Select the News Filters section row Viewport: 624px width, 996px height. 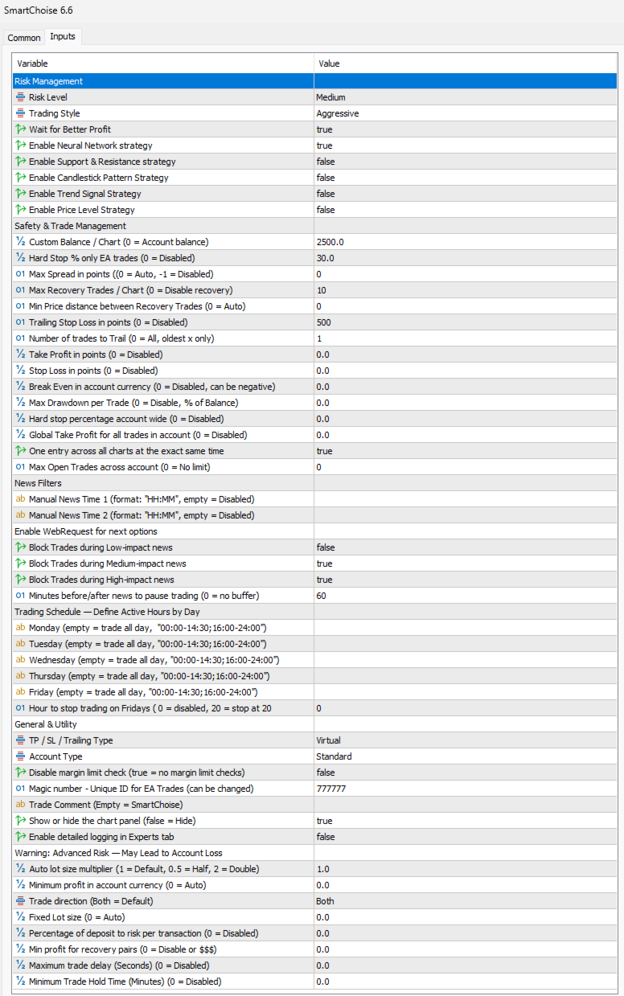tap(315, 483)
